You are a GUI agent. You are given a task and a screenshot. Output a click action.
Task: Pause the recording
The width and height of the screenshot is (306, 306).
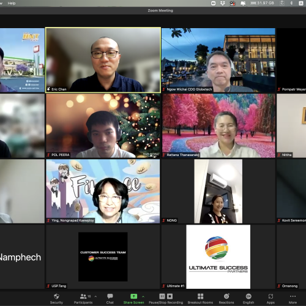click(x=162, y=296)
